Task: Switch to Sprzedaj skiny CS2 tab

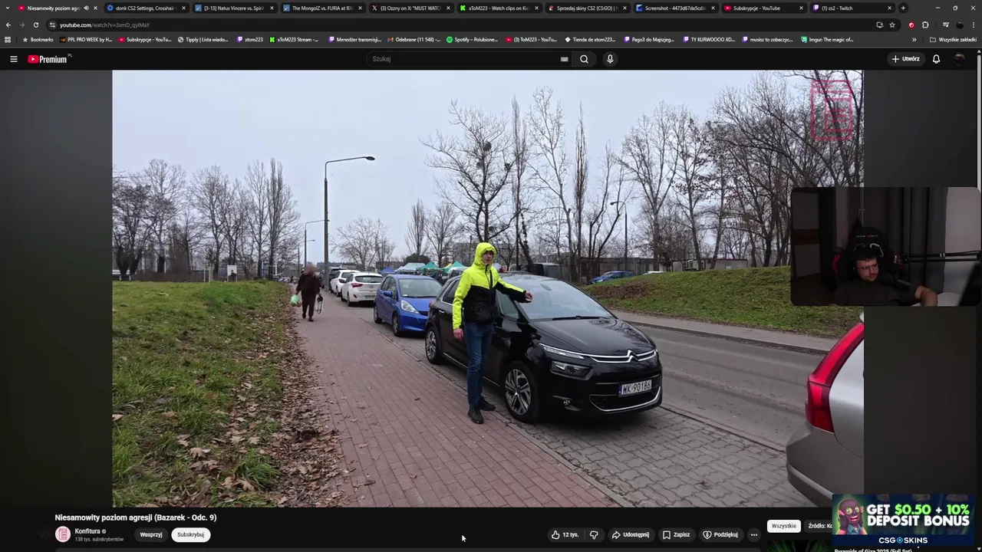Action: point(586,8)
